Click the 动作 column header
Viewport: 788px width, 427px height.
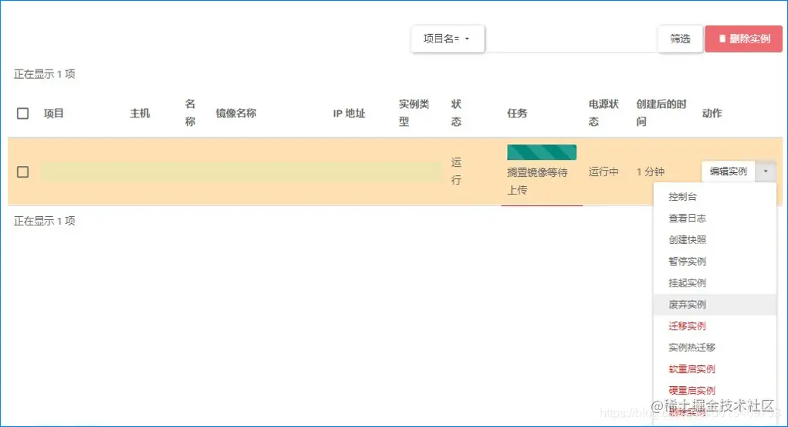coord(712,114)
